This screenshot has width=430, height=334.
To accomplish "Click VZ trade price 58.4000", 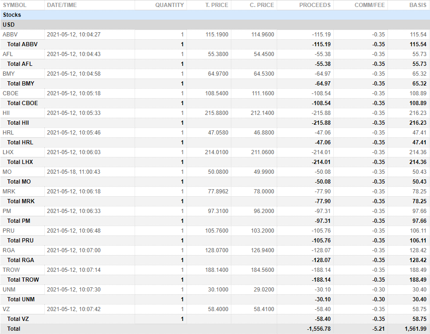I will (218, 309).
